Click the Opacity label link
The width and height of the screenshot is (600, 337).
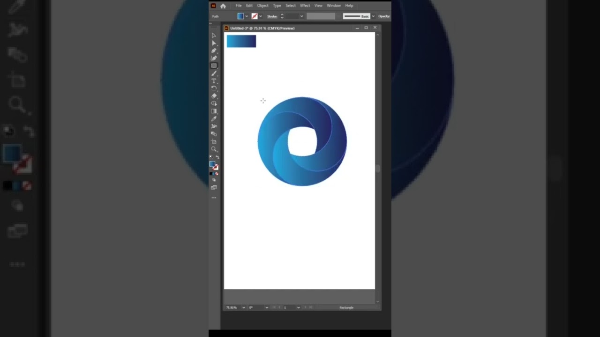pos(384,16)
